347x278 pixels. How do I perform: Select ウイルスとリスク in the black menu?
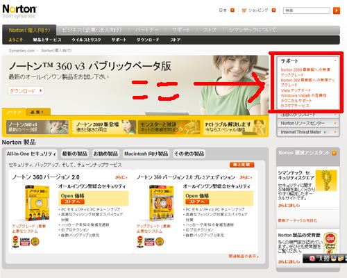coord(86,40)
